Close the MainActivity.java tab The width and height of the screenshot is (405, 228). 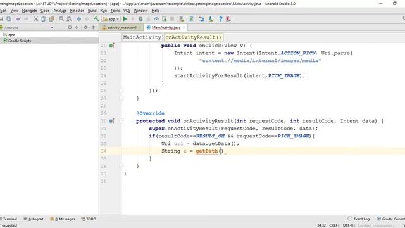(x=184, y=27)
